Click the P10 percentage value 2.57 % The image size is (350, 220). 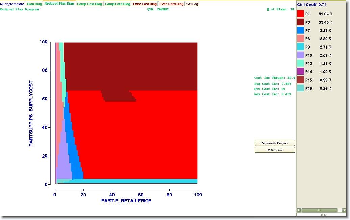click(325, 55)
